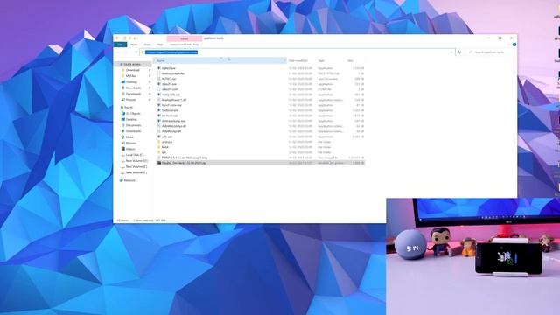Viewport: 560px width, 315px height.
Task: Select the libwinpthread-1.dll file
Action: click(x=261, y=100)
